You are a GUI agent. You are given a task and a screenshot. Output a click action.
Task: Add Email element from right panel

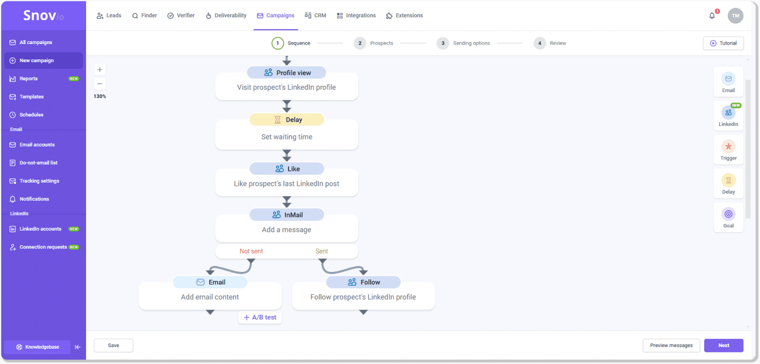click(728, 82)
